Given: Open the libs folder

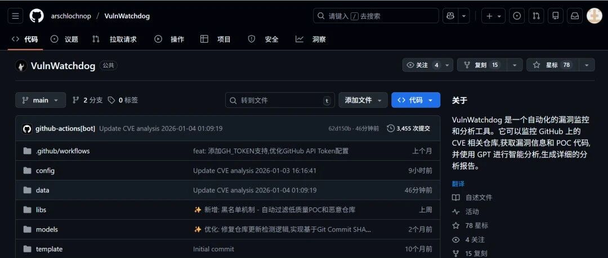Looking at the screenshot, I should [x=41, y=210].
